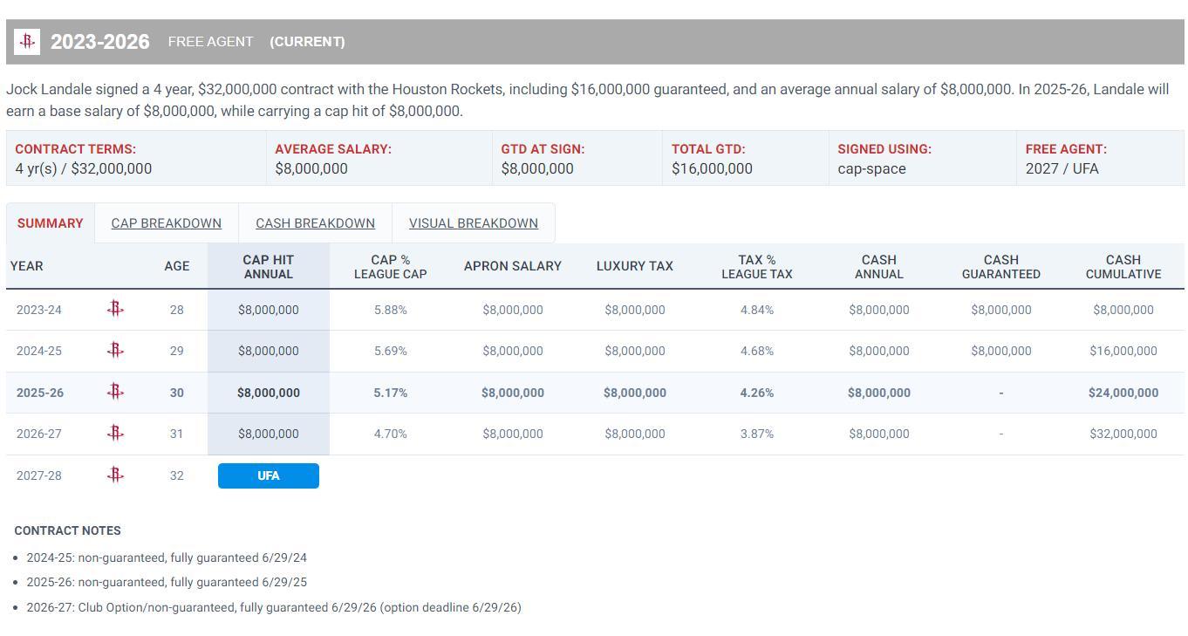Click the Apron Salary column header
1188x636 pixels.
(x=512, y=266)
